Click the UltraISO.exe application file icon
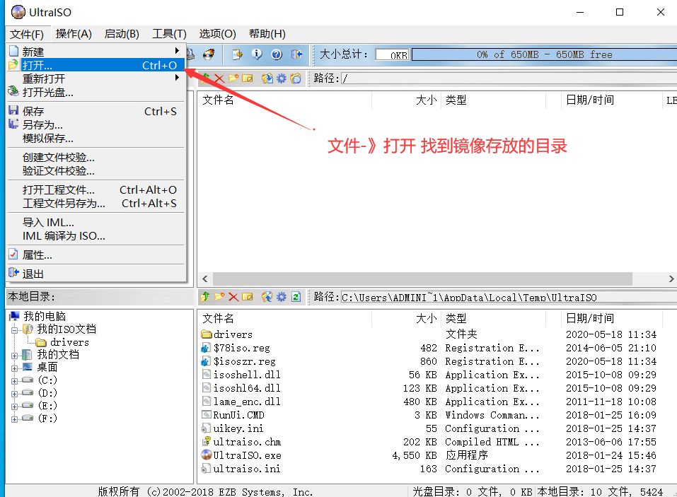677x497 pixels. [x=207, y=455]
